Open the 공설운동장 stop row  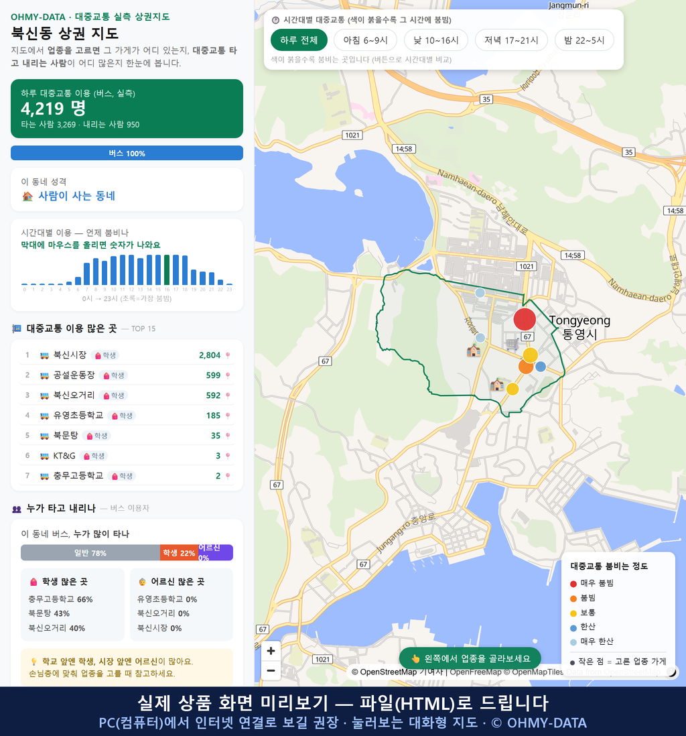point(127,375)
